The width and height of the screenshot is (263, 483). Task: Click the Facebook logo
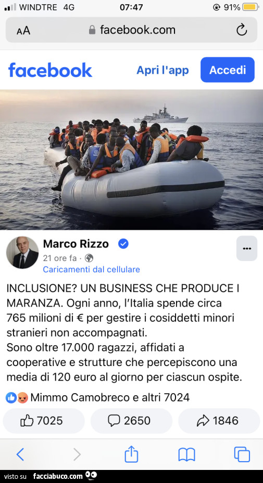[x=50, y=70]
